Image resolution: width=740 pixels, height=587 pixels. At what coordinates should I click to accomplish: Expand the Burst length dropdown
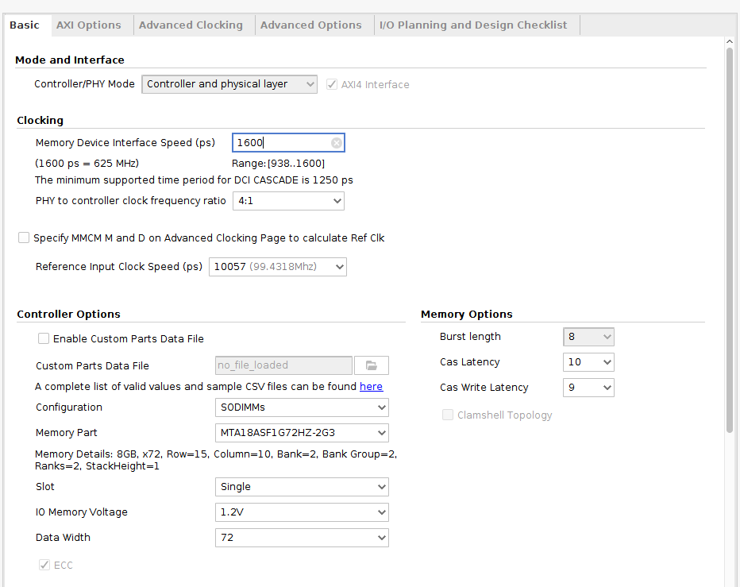click(588, 336)
